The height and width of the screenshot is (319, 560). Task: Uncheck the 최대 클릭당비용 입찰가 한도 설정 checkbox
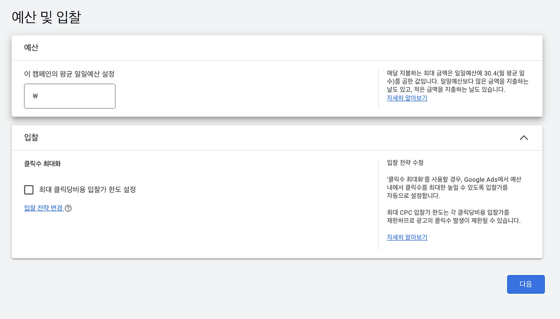point(28,189)
